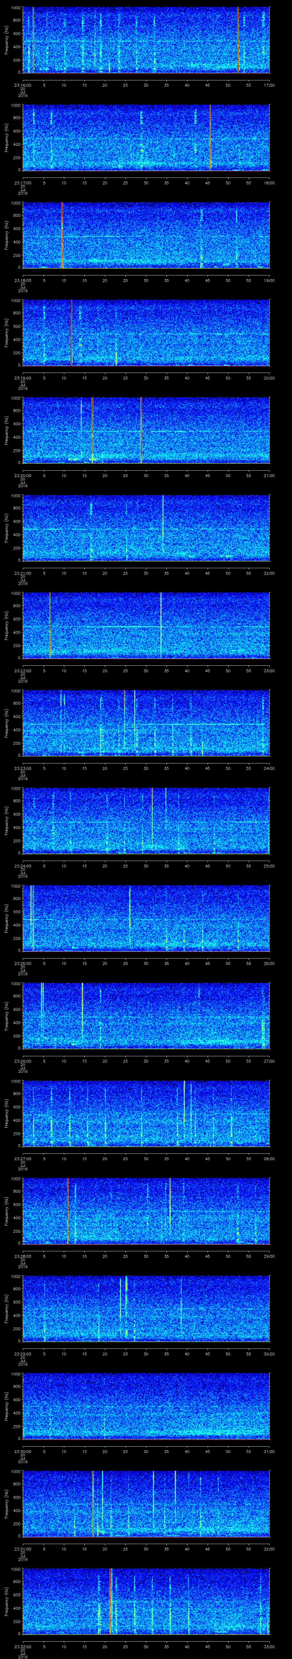292x1659 pixels.
Task: Select the spectrogram panel starting at 23:21:00
Action: coord(146,528)
